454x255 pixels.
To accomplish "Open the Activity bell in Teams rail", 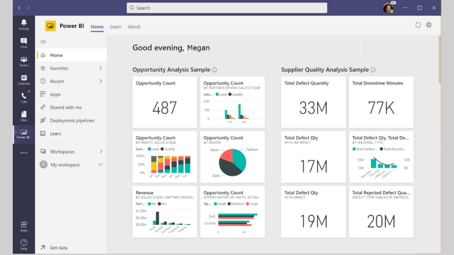I will pyautogui.click(x=24, y=25).
